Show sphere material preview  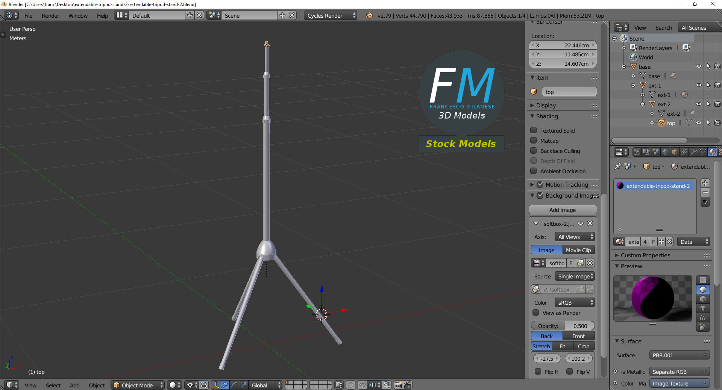[703, 290]
